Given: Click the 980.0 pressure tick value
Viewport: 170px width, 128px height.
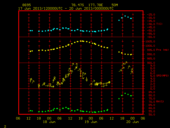Looking at the screenshot, I should [x=151, y=63].
